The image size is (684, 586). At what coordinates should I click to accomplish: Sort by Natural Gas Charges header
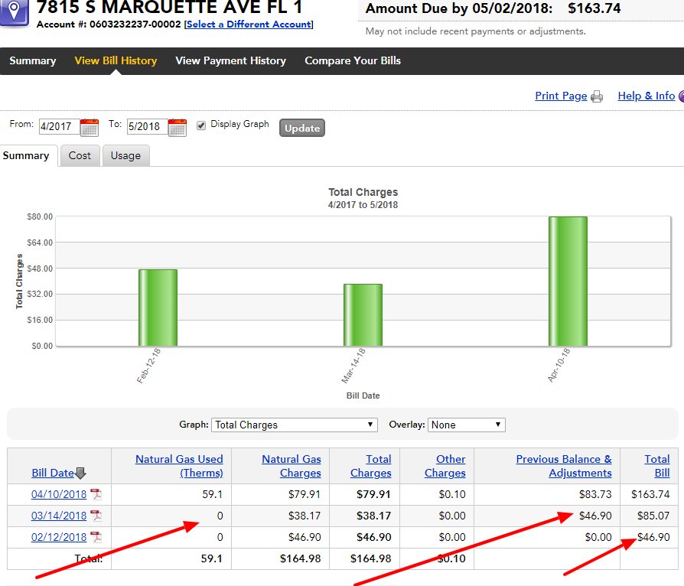point(292,466)
